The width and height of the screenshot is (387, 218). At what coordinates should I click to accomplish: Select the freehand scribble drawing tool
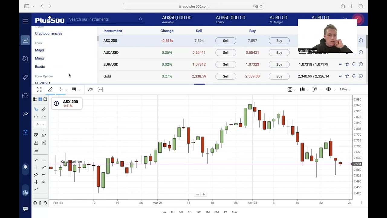pyautogui.click(x=44, y=182)
